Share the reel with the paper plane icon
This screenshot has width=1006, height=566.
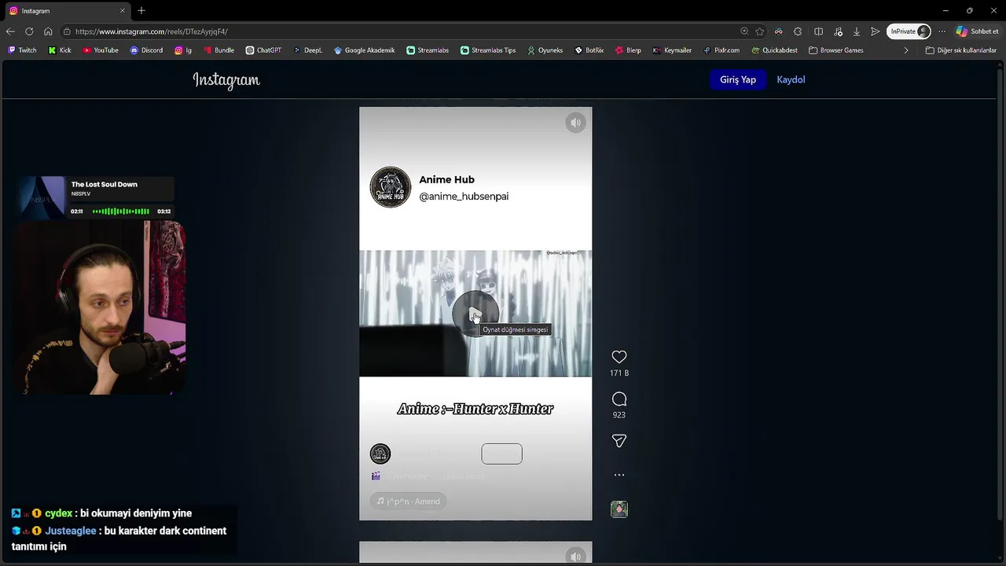(619, 441)
